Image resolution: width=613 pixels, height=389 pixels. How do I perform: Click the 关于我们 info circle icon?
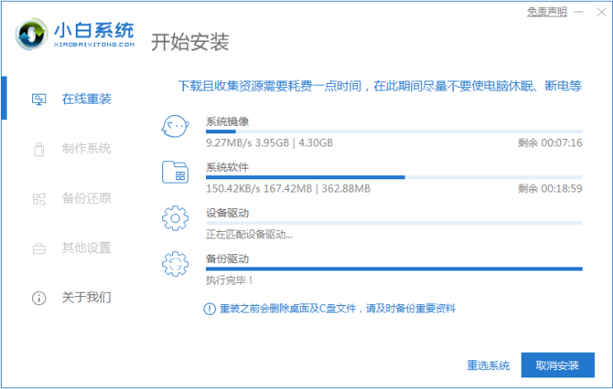click(39, 297)
